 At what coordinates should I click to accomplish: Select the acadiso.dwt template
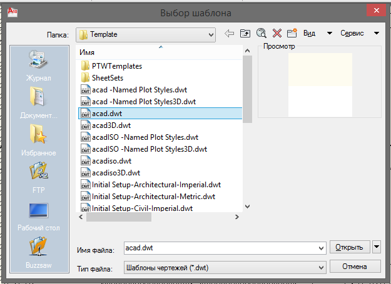[106, 161]
